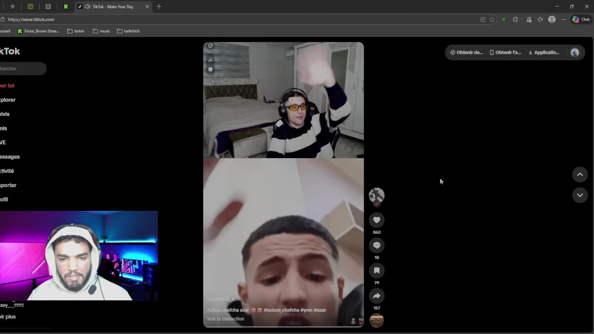Image resolution: width=594 pixels, height=334 pixels.
Task: Open the Extensions puzzle icon
Action: 516,19
